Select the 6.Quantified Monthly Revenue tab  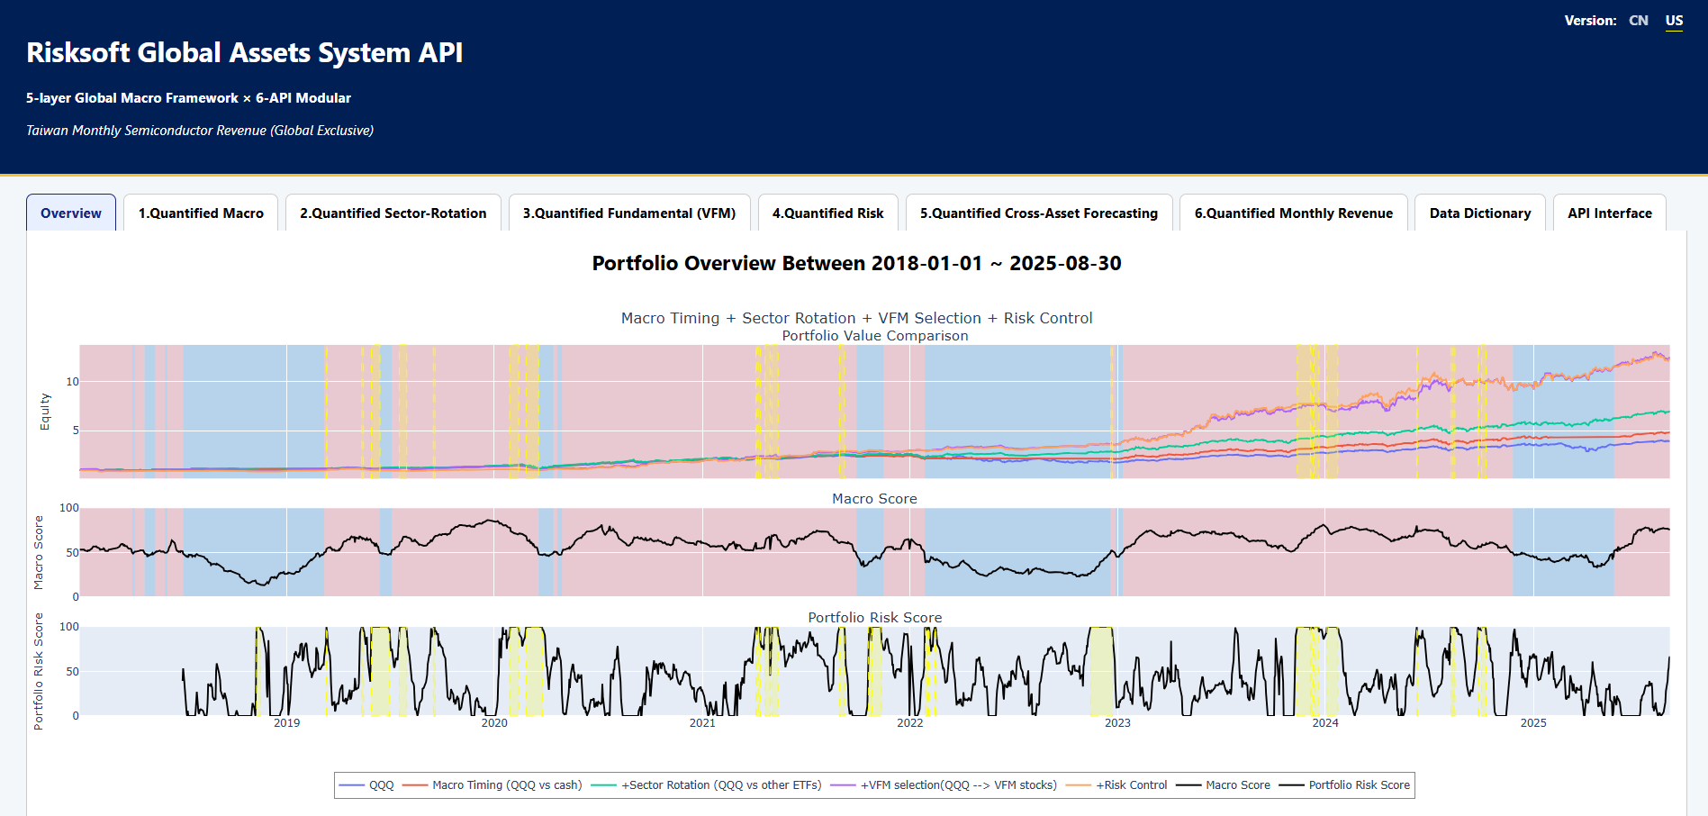(1293, 213)
